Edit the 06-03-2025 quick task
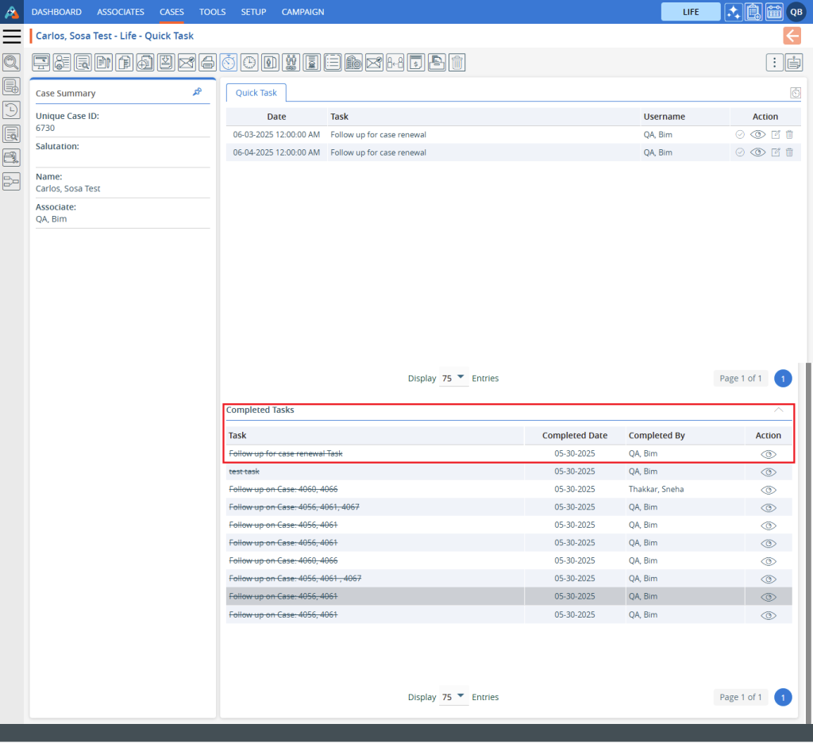 coord(776,135)
